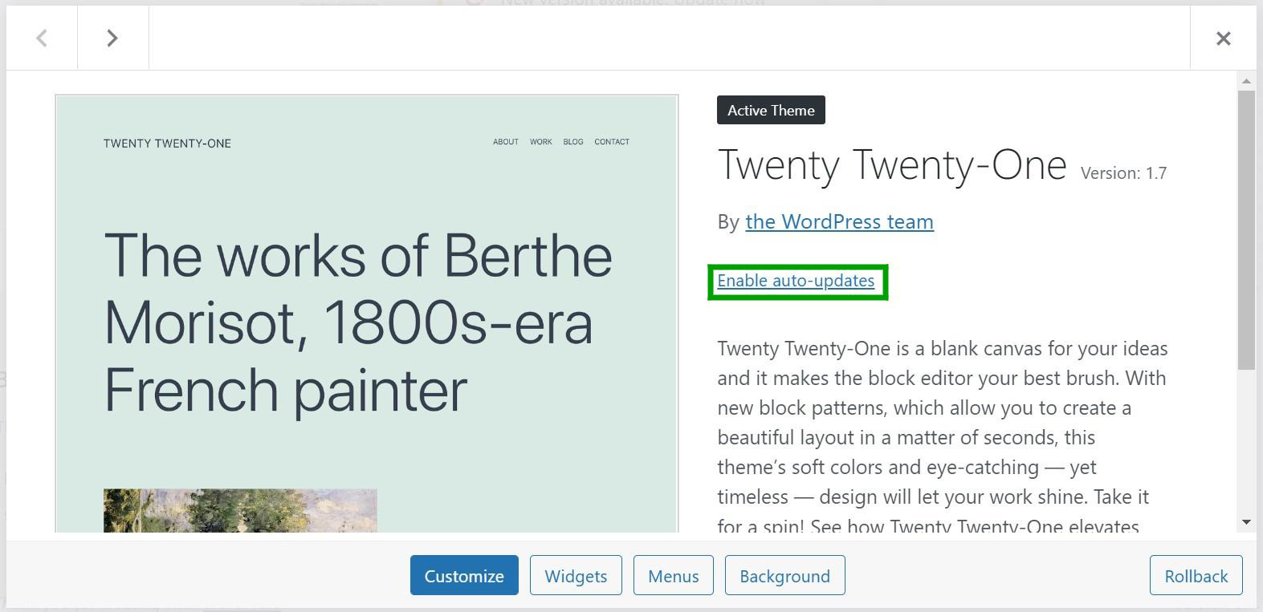Click the Active Theme badge
This screenshot has width=1263, height=612.
point(771,110)
